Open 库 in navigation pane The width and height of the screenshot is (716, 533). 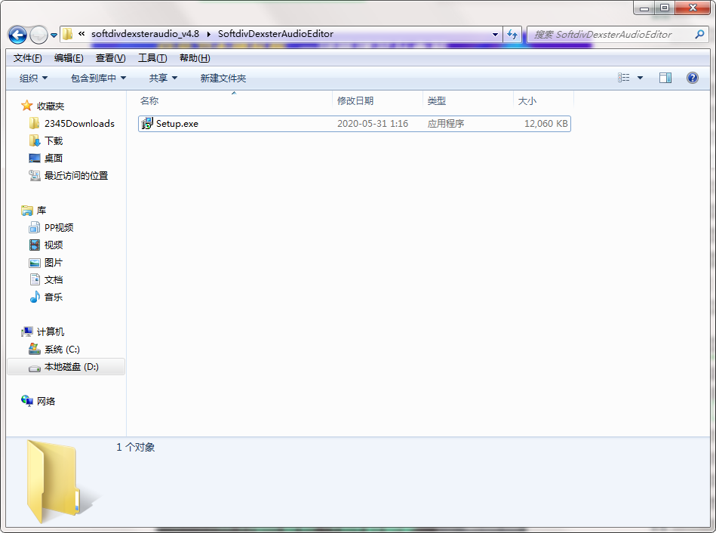41,211
